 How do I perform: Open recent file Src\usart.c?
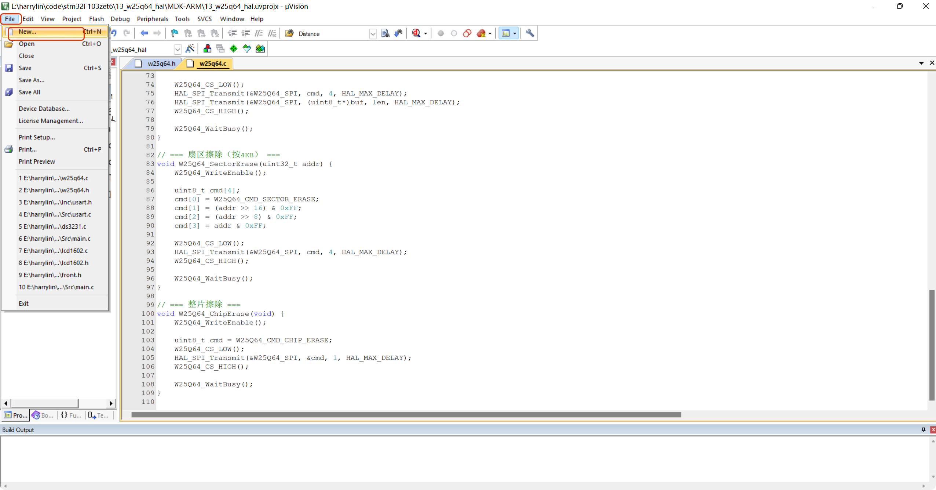tap(55, 214)
